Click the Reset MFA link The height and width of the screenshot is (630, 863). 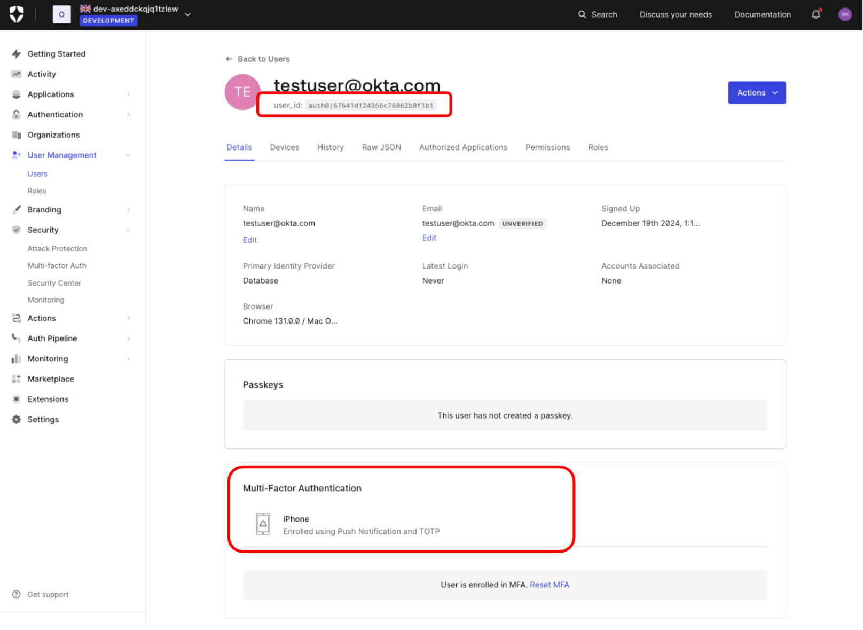coord(550,585)
